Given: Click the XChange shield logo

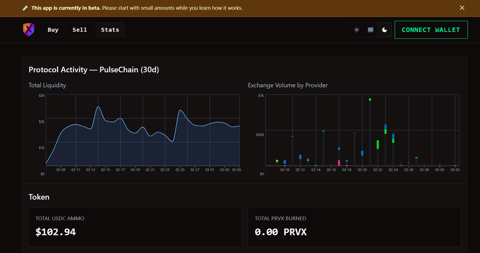Looking at the screenshot, I should pyautogui.click(x=28, y=30).
